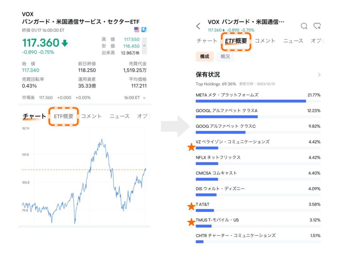This screenshot has width=339, height=280.
Task: Click the Top Holdings 69.36% label
Action: (216, 84)
